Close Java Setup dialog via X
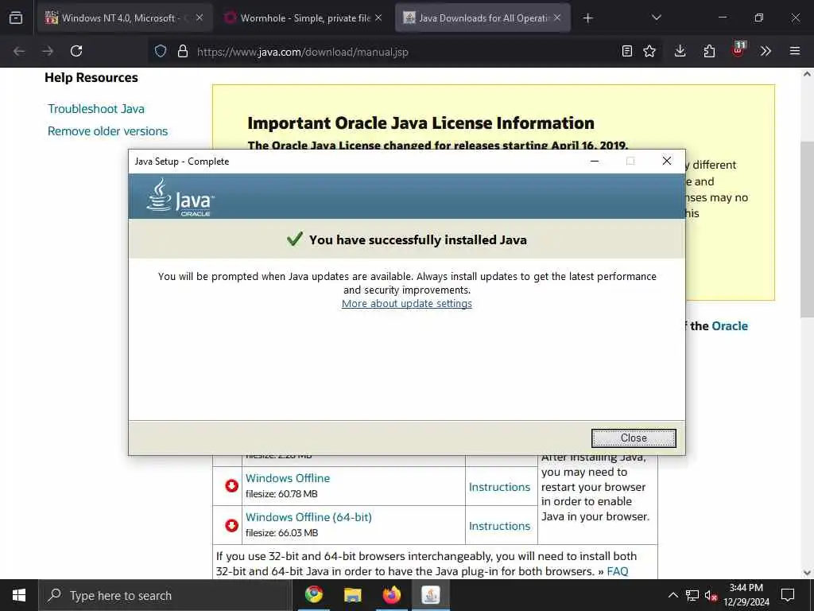The height and width of the screenshot is (611, 814). [x=667, y=161]
